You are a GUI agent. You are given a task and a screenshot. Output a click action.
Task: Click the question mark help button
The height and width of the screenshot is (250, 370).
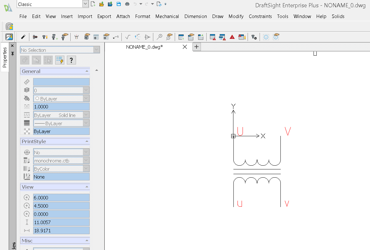click(x=71, y=60)
